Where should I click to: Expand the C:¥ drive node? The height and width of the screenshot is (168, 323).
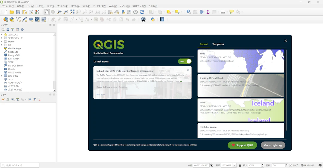click(2, 45)
